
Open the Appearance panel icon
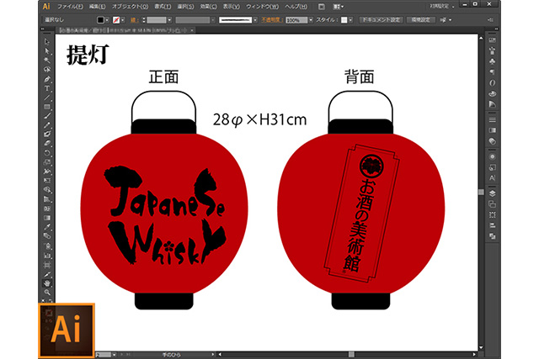[492, 156]
